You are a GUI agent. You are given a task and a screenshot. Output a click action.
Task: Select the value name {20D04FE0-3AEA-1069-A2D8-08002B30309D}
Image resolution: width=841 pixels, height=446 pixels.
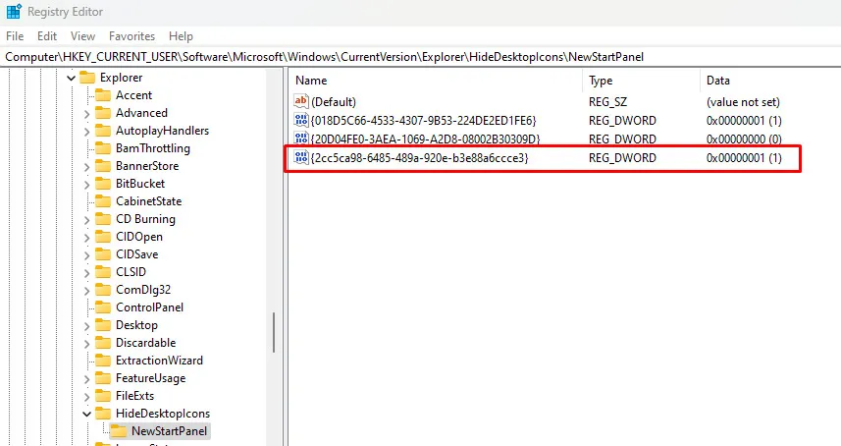425,139
